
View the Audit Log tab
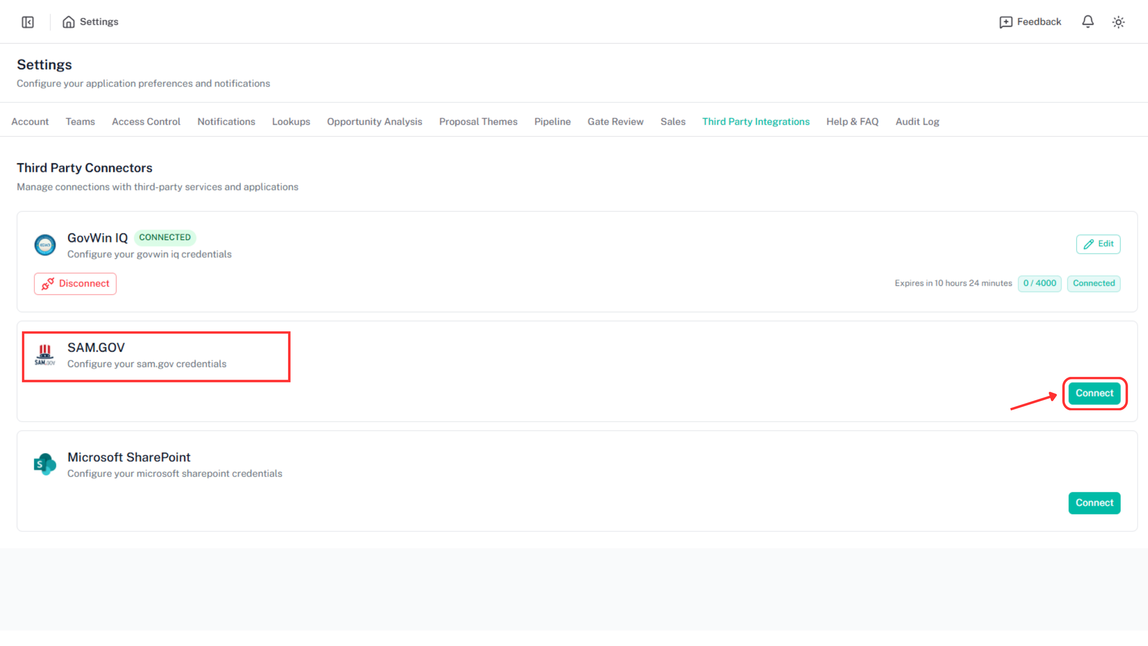(917, 121)
